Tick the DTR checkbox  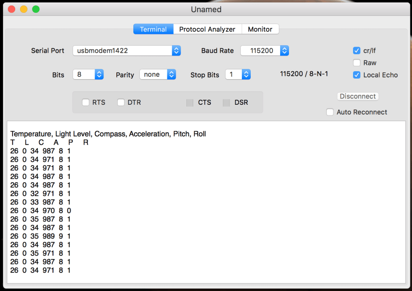(x=121, y=102)
